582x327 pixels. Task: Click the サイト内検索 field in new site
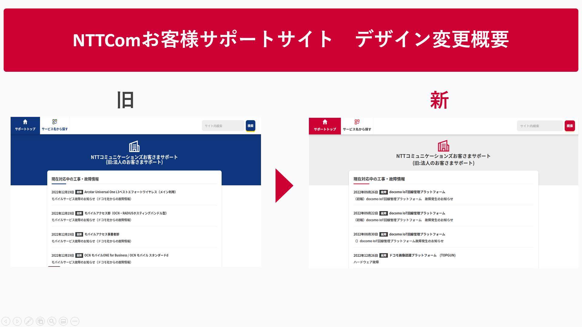tap(540, 126)
